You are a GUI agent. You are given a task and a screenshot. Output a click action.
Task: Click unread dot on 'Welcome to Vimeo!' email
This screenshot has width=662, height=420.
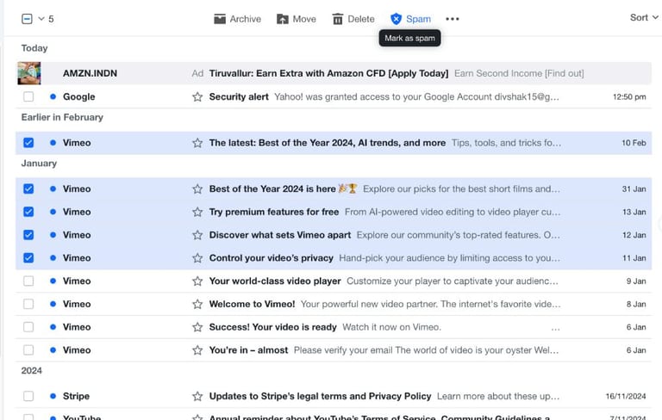click(x=53, y=304)
